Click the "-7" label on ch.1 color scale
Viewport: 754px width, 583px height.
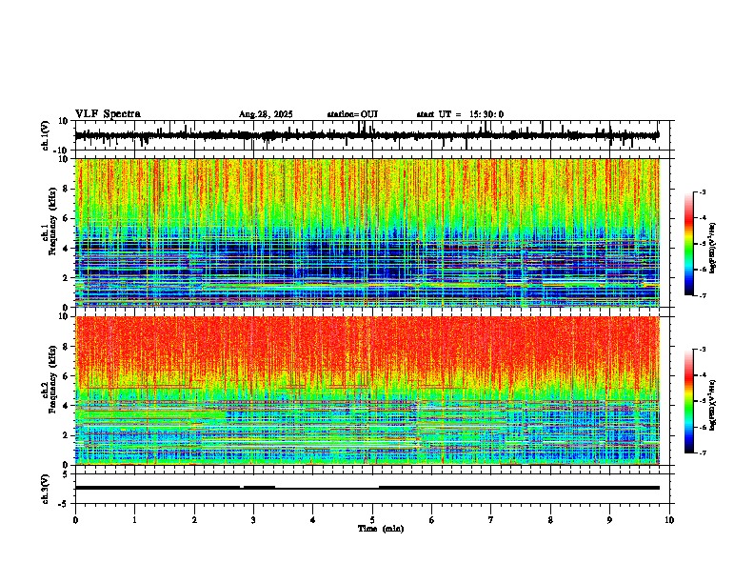(x=703, y=295)
